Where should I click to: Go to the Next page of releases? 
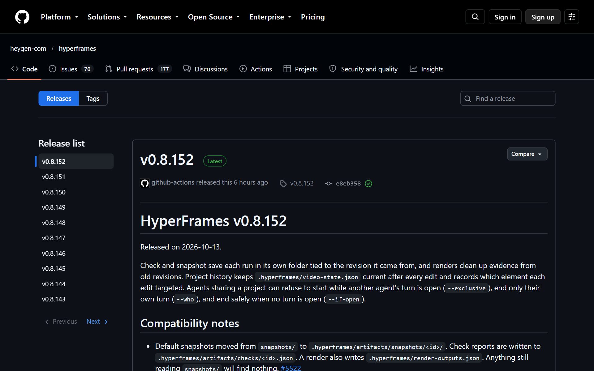pos(97,322)
